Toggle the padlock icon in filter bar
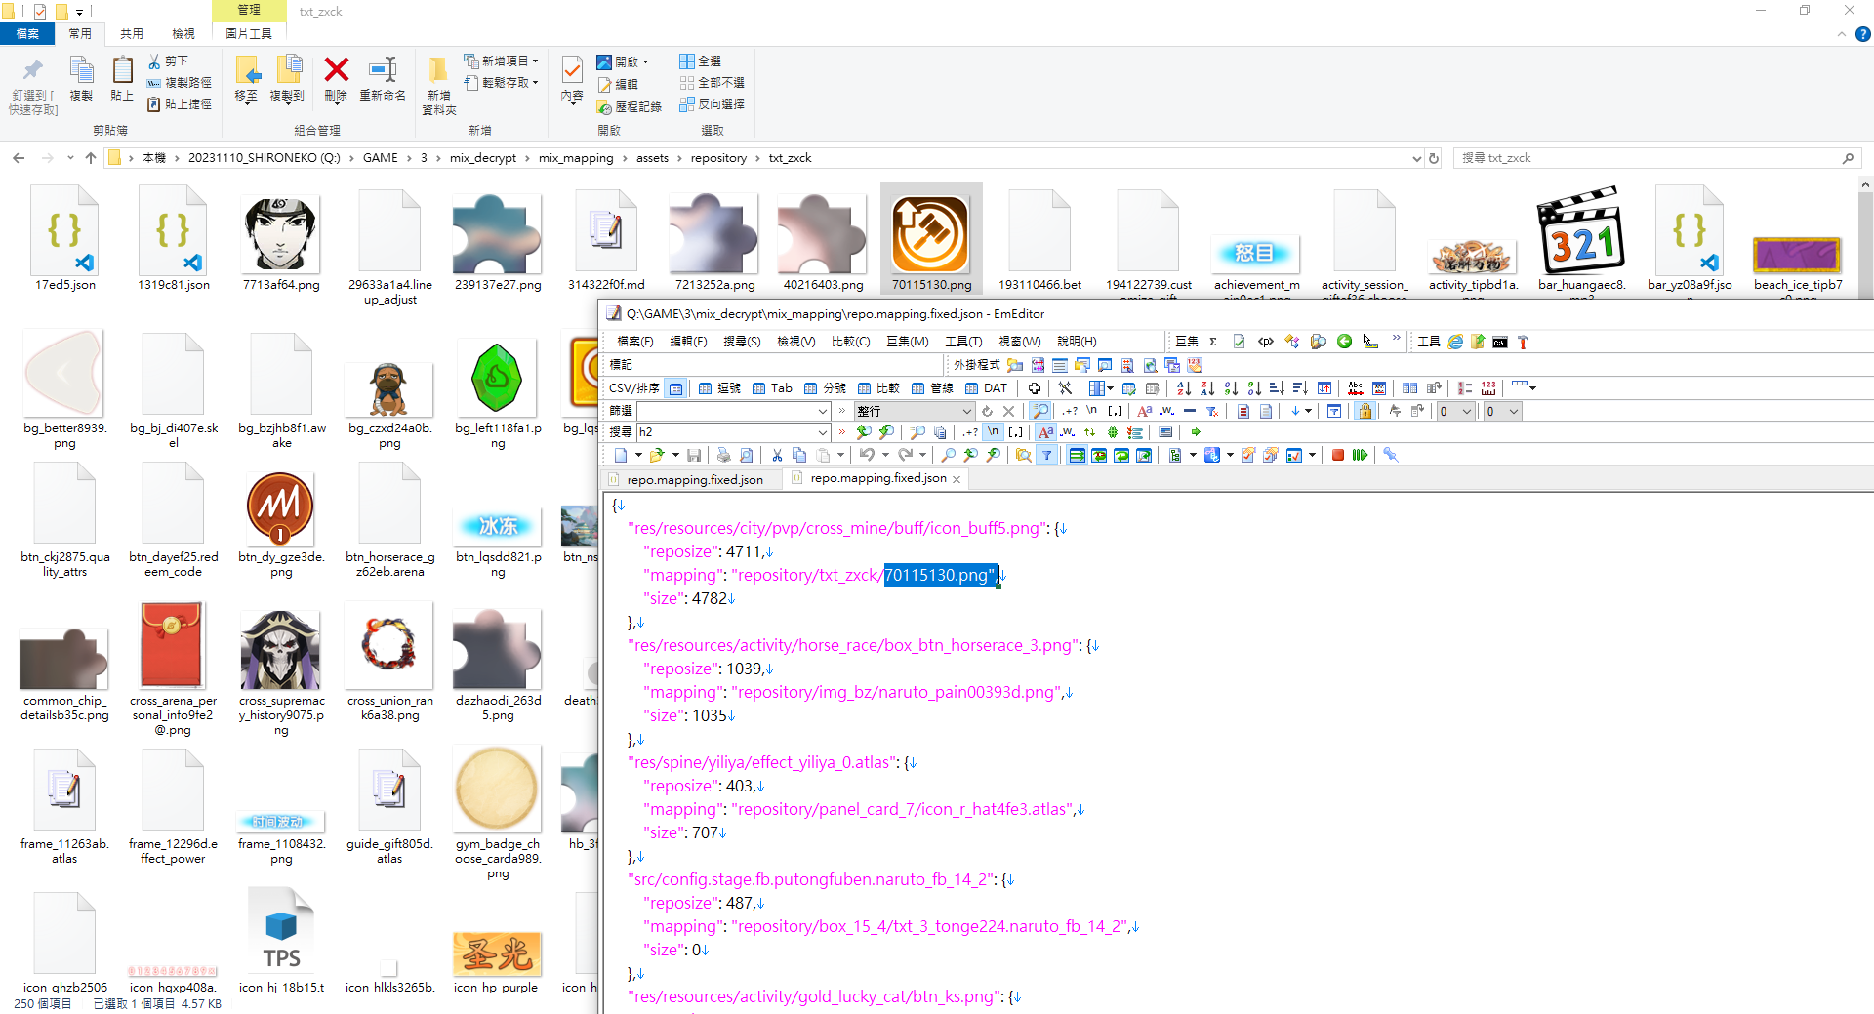1874x1014 pixels. pyautogui.click(x=1365, y=412)
